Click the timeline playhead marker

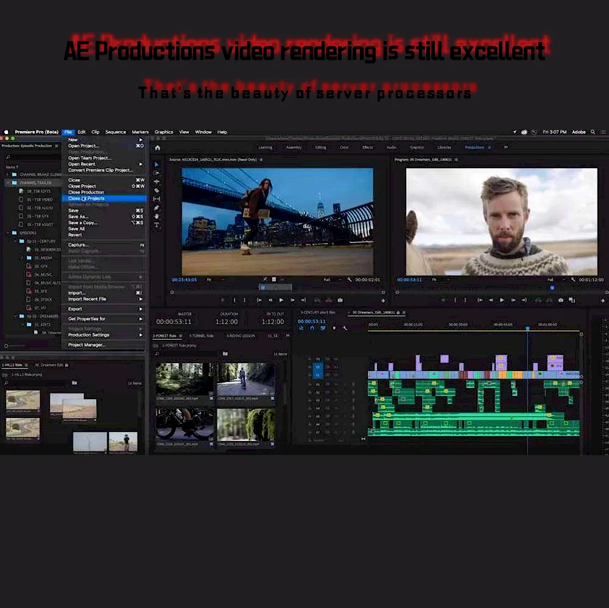[527, 328]
